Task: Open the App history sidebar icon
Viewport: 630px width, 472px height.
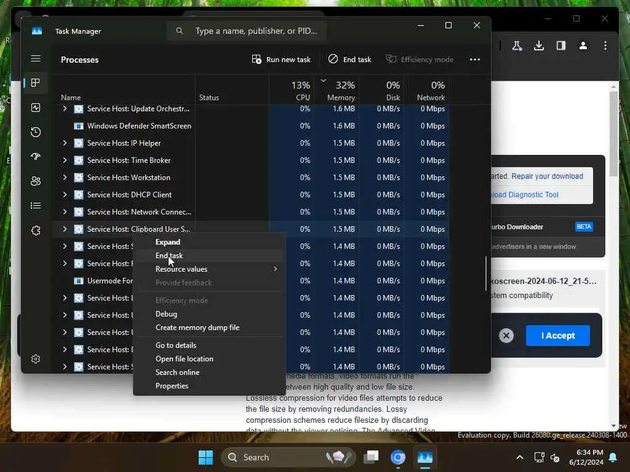Action: pyautogui.click(x=36, y=132)
